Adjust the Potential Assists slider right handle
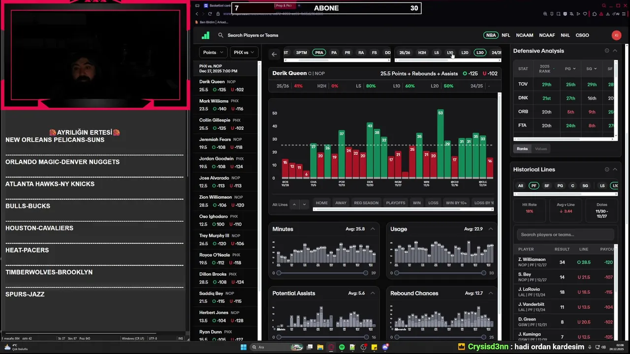This screenshot has width=630, height=354. tap(366, 337)
